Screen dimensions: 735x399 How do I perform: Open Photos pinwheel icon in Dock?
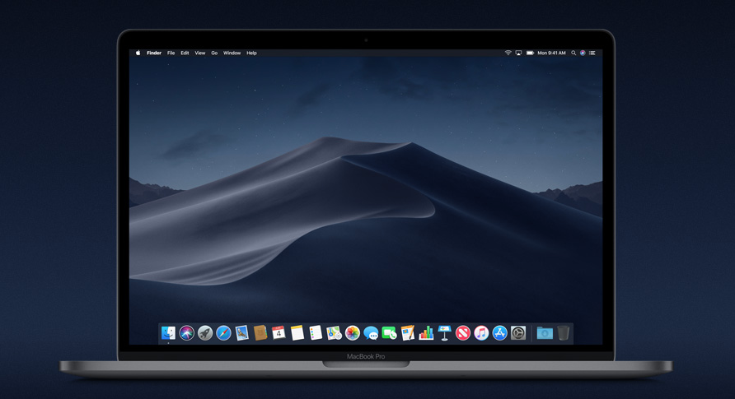[353, 333]
